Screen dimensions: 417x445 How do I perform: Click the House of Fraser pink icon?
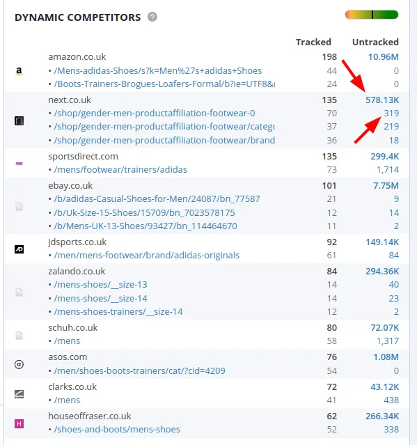pyautogui.click(x=19, y=424)
